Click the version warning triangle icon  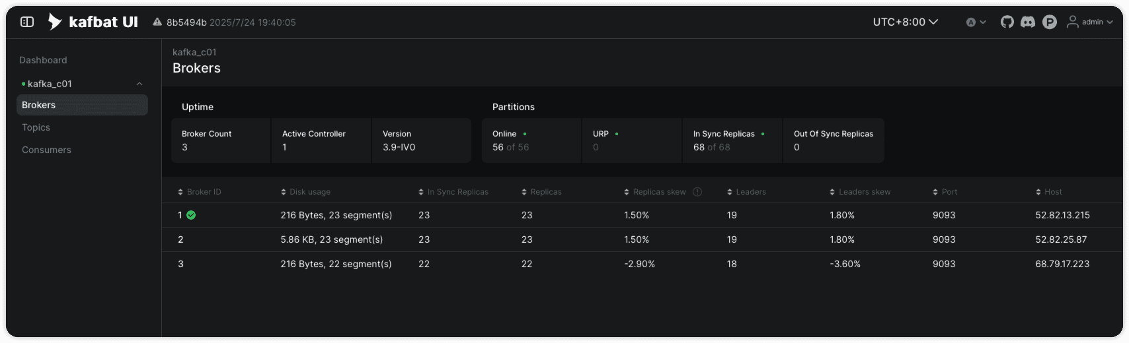tap(157, 22)
